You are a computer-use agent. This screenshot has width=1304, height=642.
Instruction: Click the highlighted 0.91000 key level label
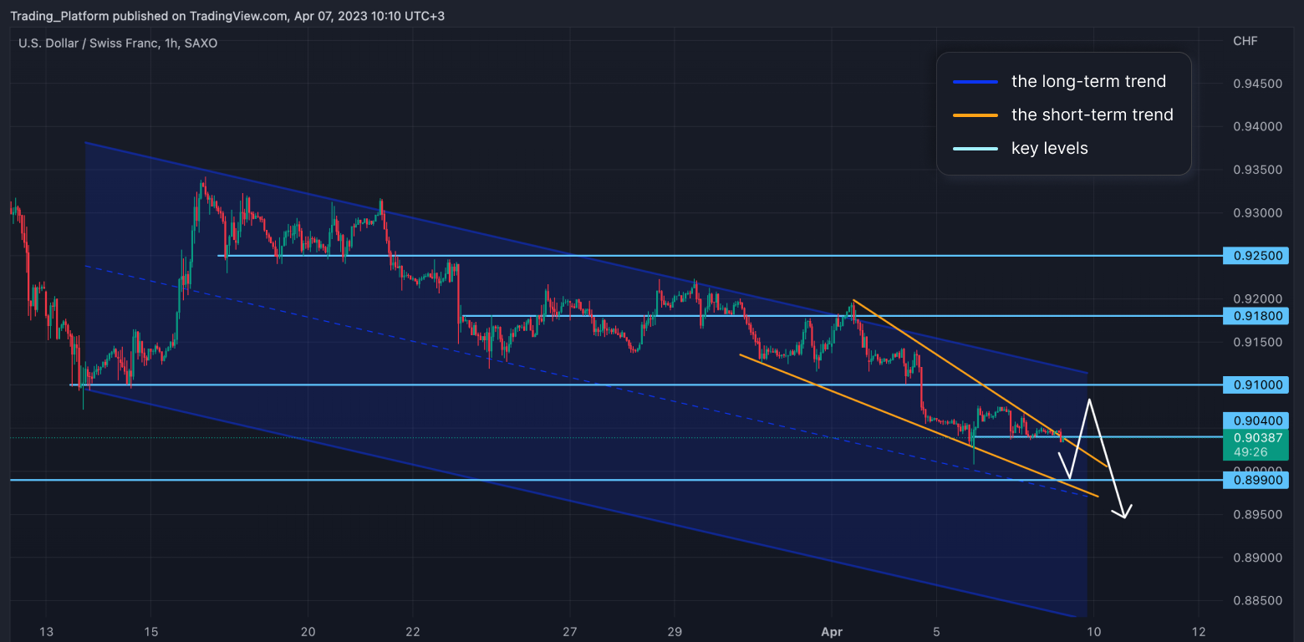(x=1256, y=385)
